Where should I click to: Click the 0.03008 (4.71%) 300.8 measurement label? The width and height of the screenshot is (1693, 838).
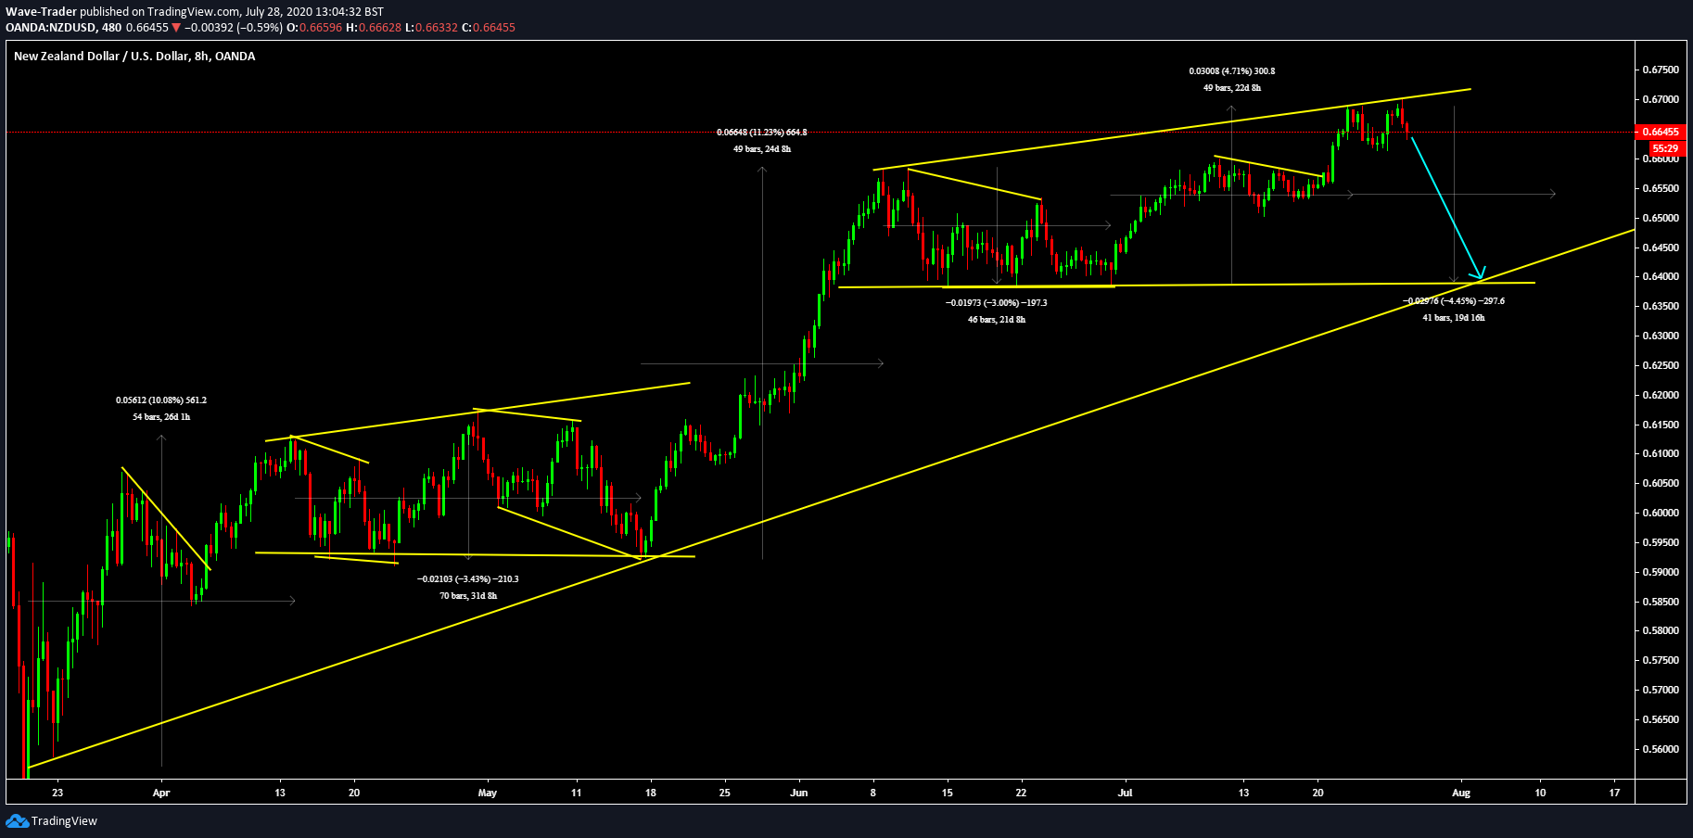pyautogui.click(x=1232, y=71)
